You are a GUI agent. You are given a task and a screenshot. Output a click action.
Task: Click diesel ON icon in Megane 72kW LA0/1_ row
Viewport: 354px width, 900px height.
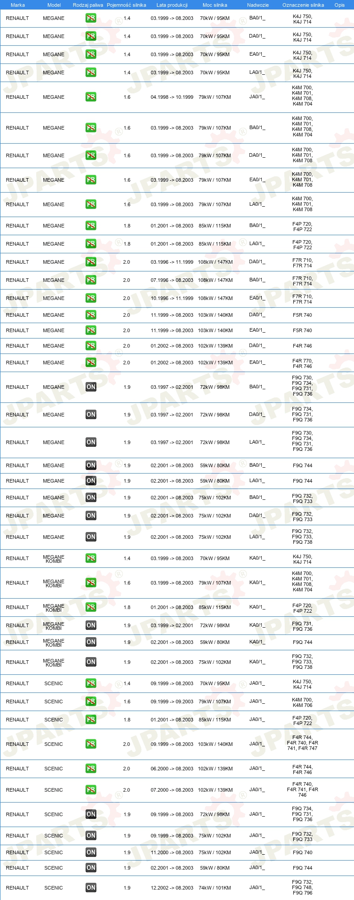pos(91,442)
